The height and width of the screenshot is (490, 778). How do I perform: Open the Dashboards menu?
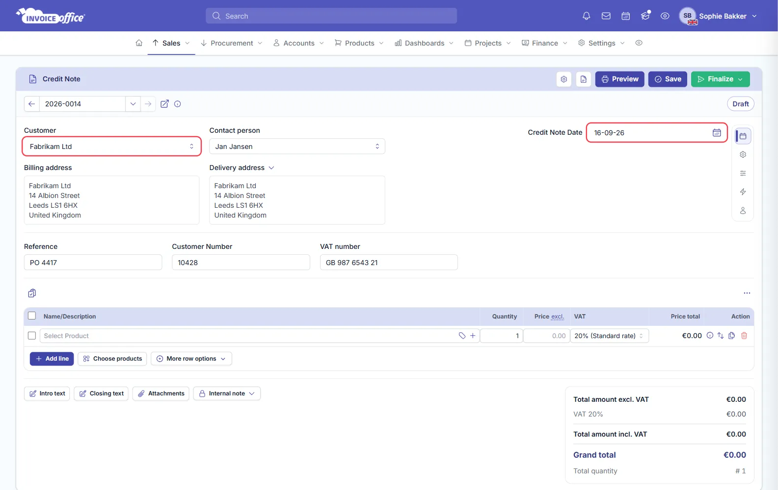click(424, 43)
